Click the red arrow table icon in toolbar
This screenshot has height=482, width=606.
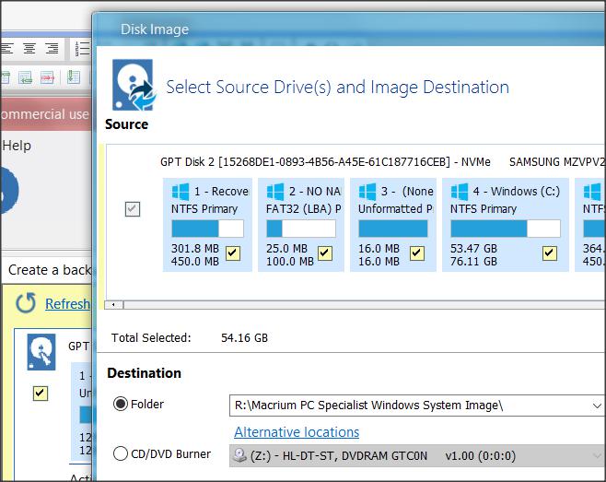coord(47,78)
